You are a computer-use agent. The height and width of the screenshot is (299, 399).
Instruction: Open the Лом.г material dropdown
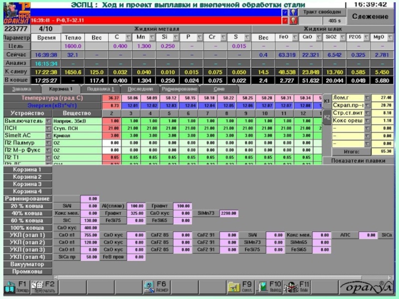[367, 98]
